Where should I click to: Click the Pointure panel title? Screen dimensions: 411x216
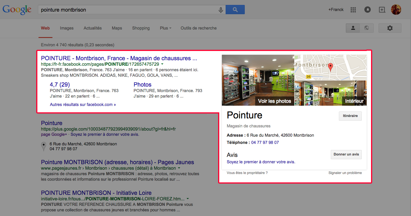pos(244,115)
